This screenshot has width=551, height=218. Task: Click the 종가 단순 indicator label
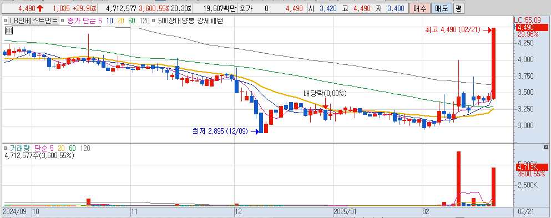coord(82,21)
